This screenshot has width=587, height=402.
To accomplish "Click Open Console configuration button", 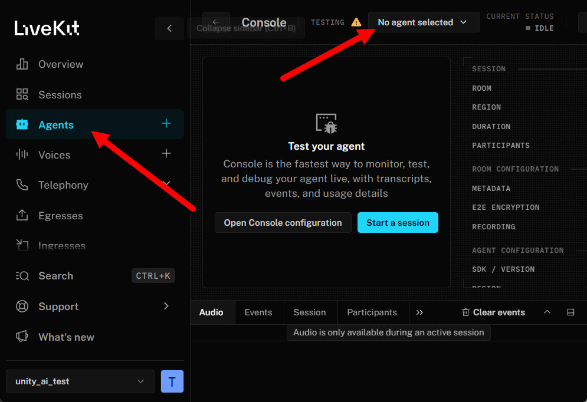I will (283, 222).
